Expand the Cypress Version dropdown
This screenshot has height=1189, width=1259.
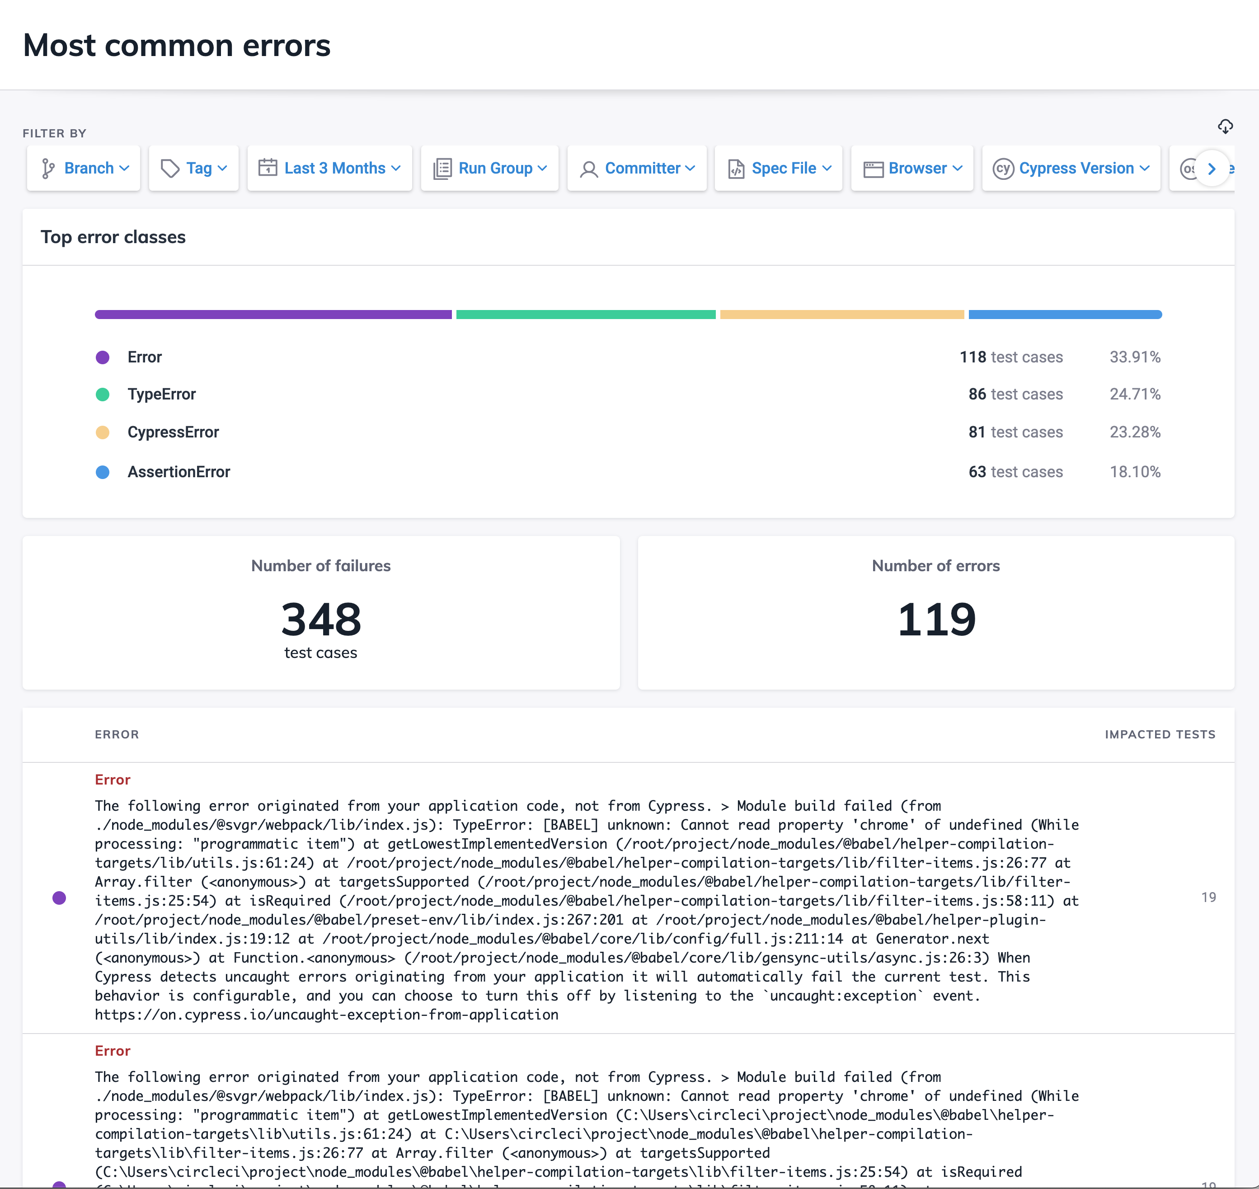[1071, 168]
